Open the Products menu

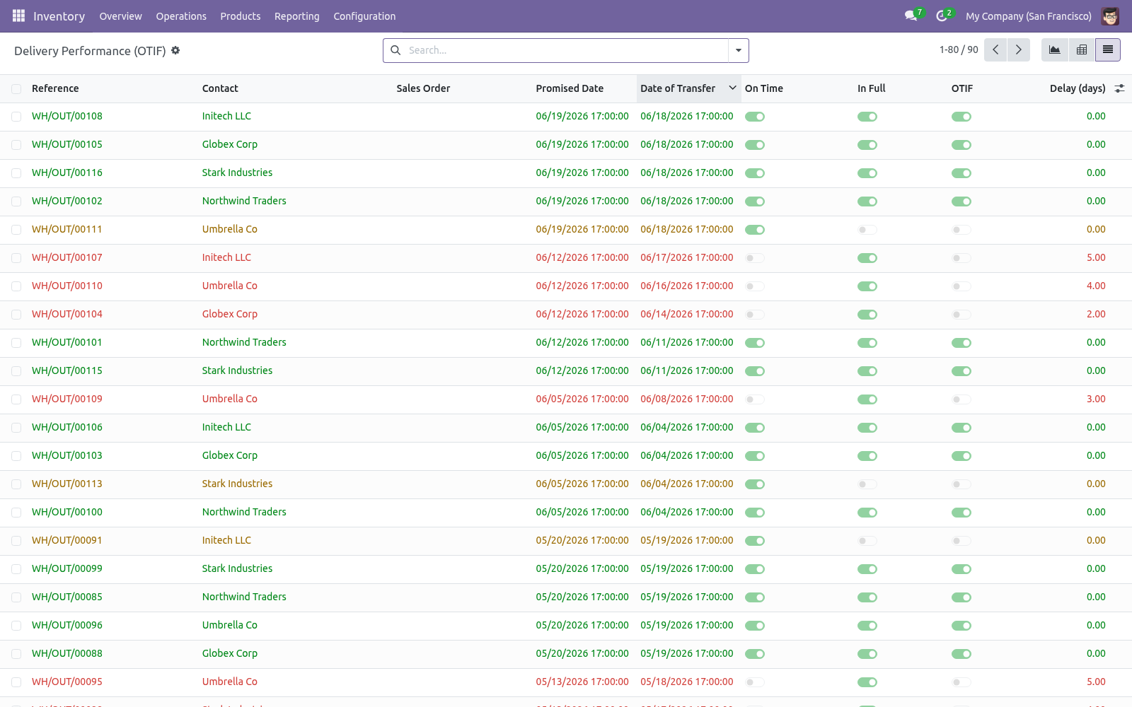(x=241, y=16)
